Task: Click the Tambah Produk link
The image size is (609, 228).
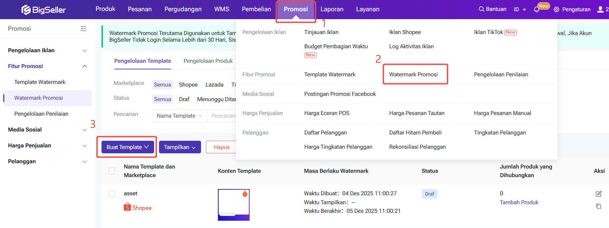Action: (x=519, y=202)
